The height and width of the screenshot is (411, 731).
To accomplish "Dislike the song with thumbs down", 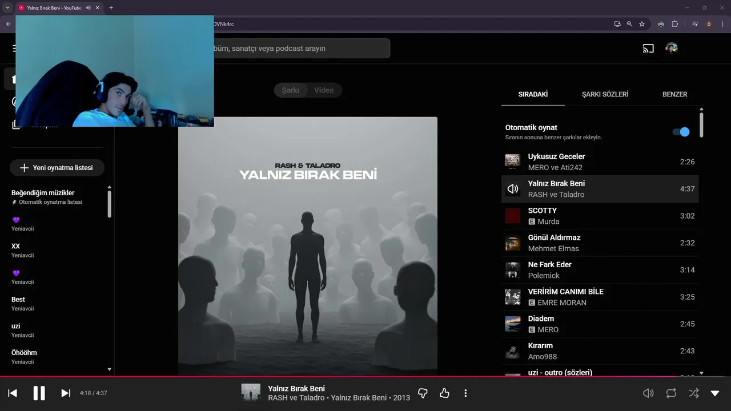I will [423, 393].
